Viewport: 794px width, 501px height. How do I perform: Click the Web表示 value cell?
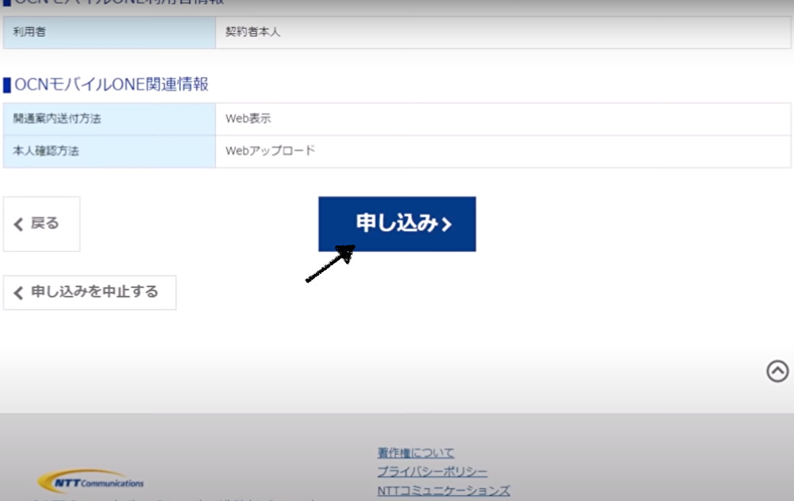[x=503, y=119]
